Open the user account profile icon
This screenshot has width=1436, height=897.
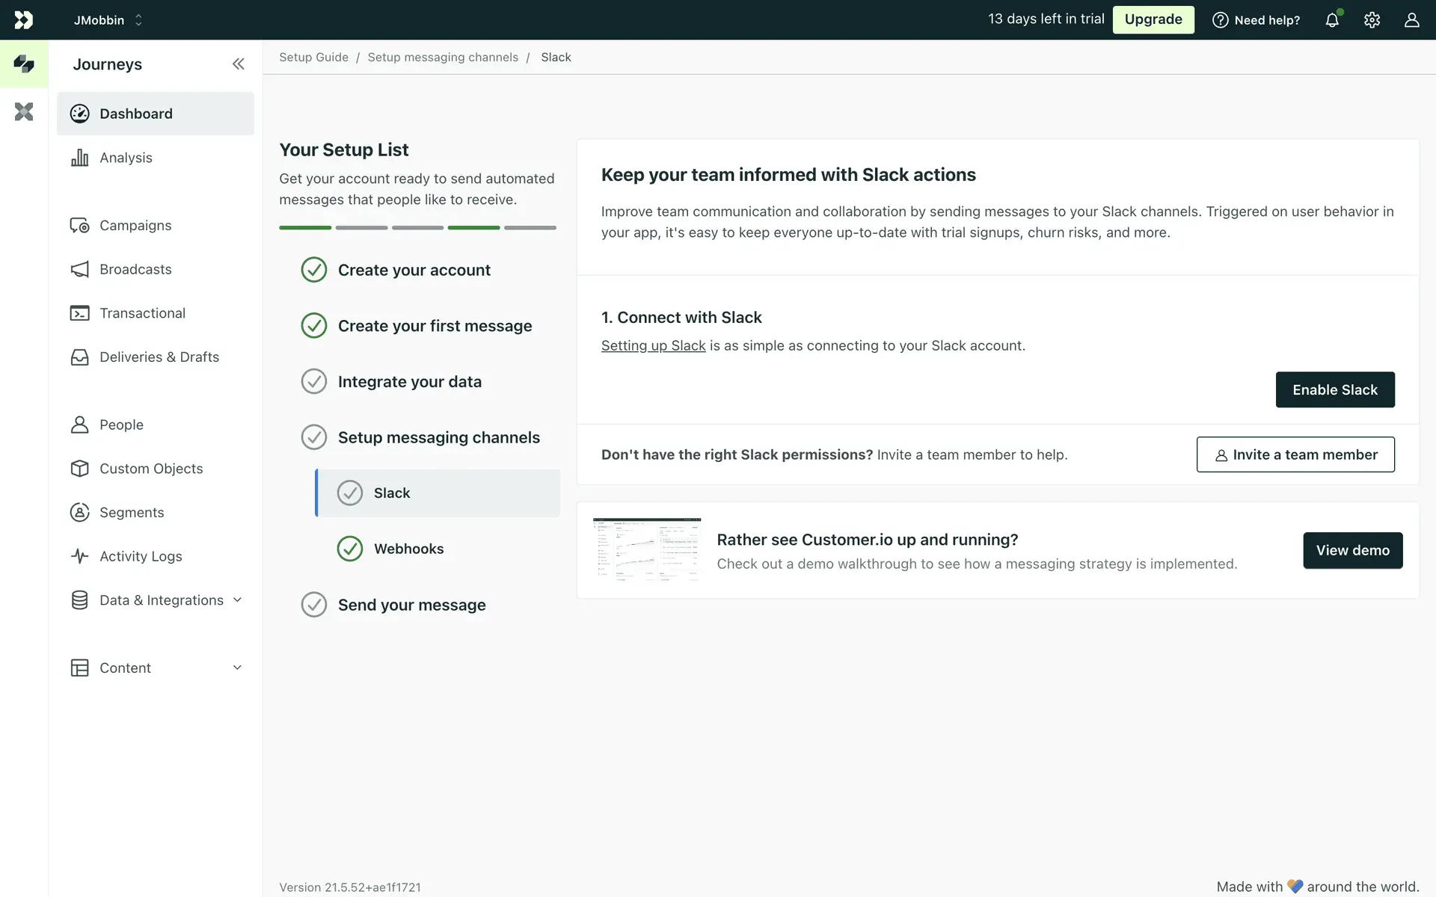point(1411,20)
